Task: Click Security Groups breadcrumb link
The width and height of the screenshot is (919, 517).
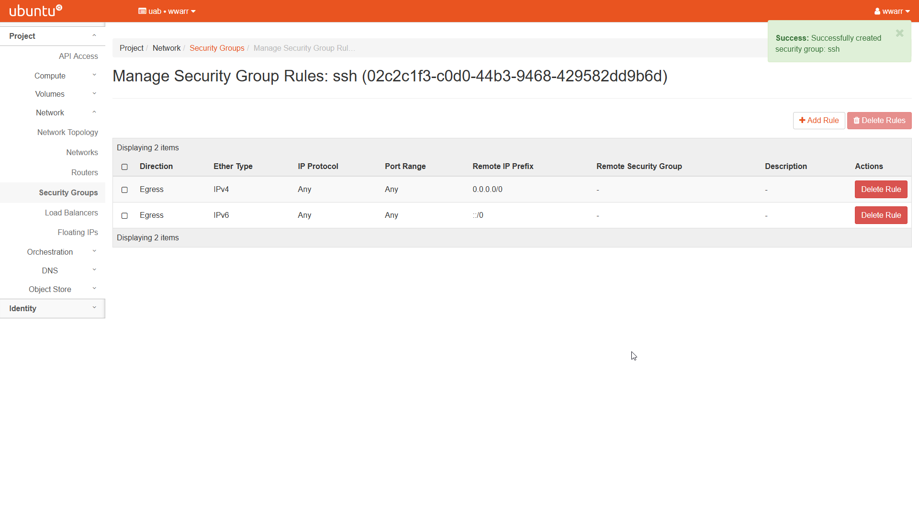Action: coord(217,48)
